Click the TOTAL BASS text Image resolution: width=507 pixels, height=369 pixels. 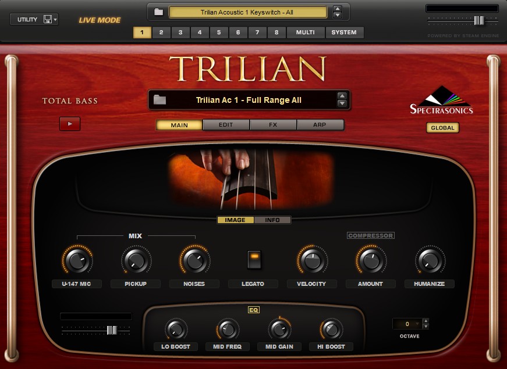70,101
